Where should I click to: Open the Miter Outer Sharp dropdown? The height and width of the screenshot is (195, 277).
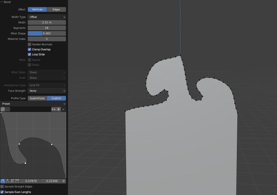click(47, 72)
